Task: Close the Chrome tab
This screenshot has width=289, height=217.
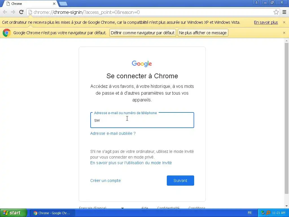Action: point(54,4)
